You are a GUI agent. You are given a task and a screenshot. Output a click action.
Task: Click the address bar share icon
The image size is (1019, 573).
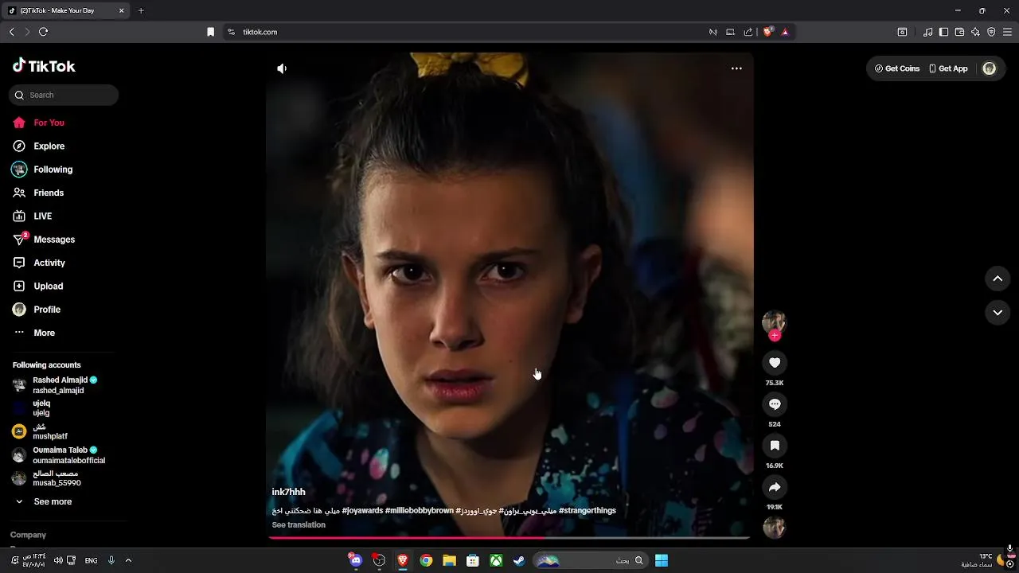[x=748, y=32]
